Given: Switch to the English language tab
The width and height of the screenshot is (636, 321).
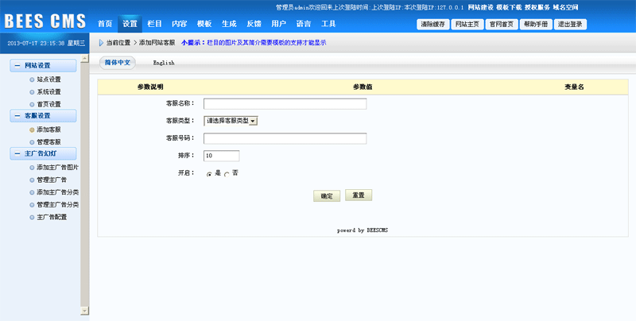Looking at the screenshot, I should point(164,63).
